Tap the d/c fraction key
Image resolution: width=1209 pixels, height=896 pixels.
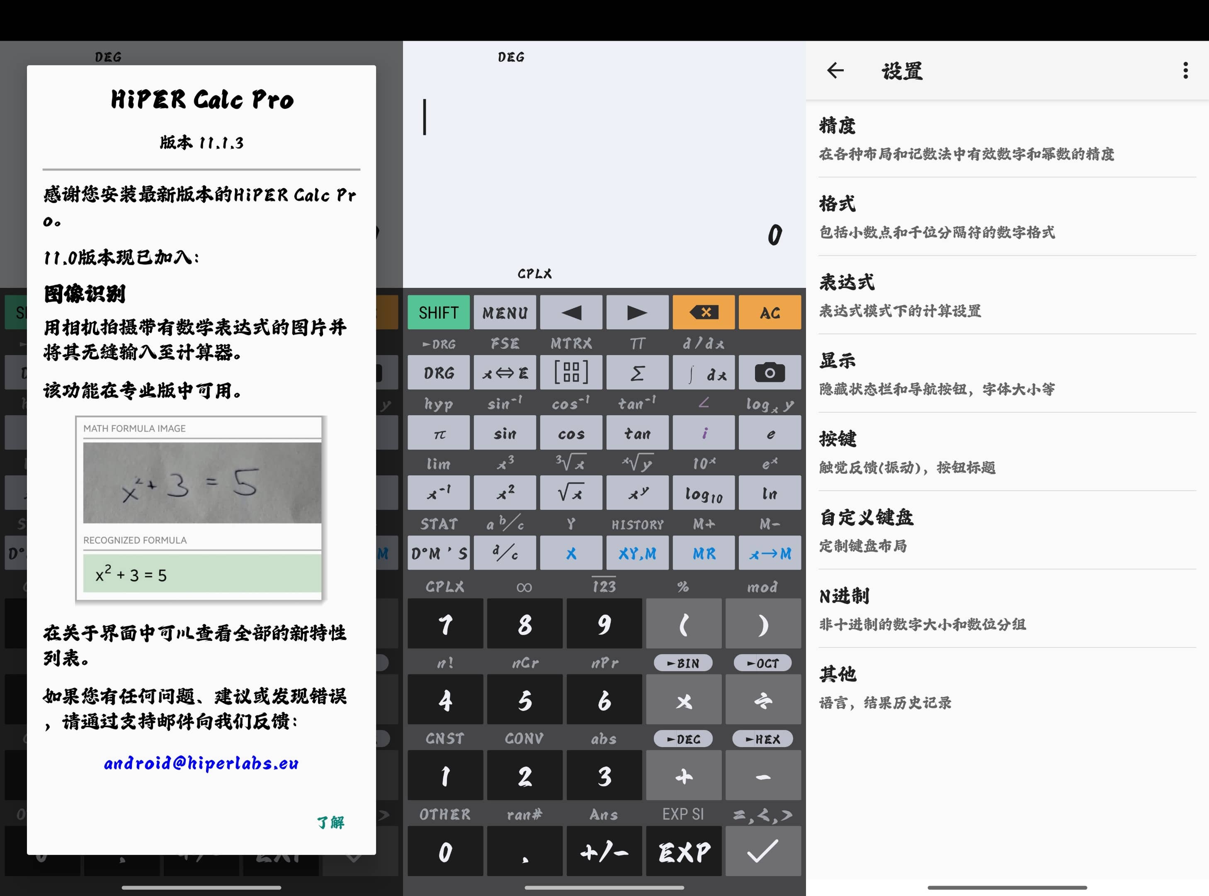pos(505,553)
